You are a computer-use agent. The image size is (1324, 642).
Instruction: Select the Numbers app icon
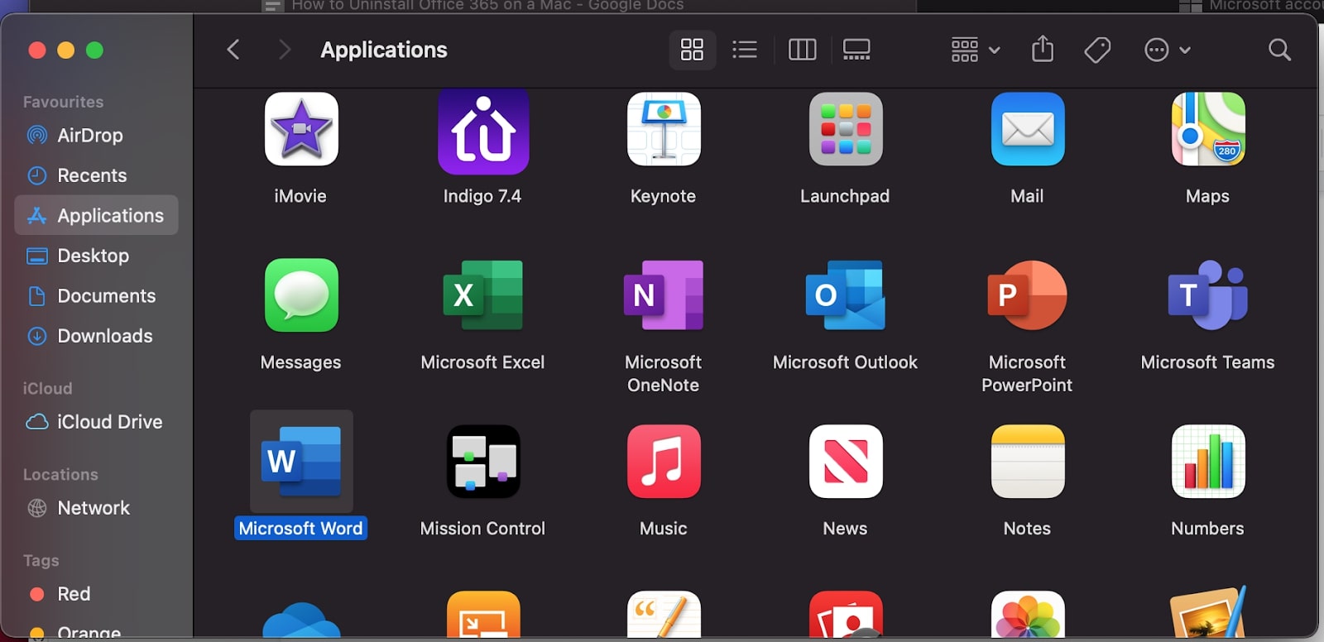coord(1208,462)
